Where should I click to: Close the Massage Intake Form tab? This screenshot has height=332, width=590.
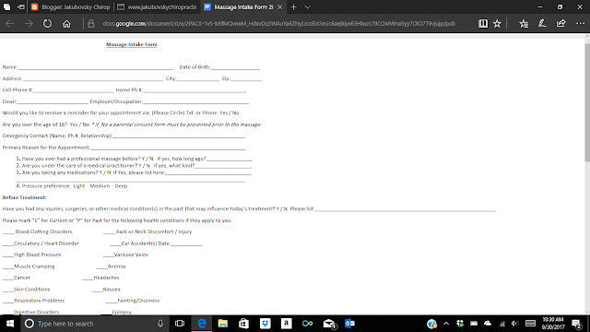click(279, 6)
